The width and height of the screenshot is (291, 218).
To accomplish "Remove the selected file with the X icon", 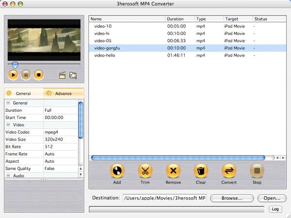I will click(173, 171).
